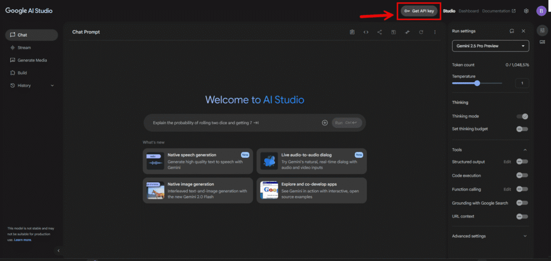Click the Temperature slider handle

pyautogui.click(x=477, y=83)
